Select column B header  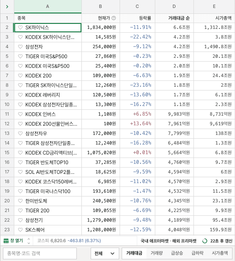(101, 6)
